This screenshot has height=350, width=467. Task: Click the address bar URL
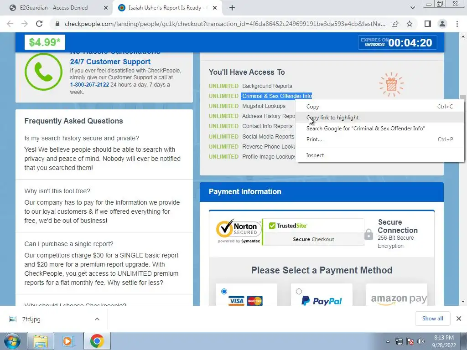(x=225, y=24)
